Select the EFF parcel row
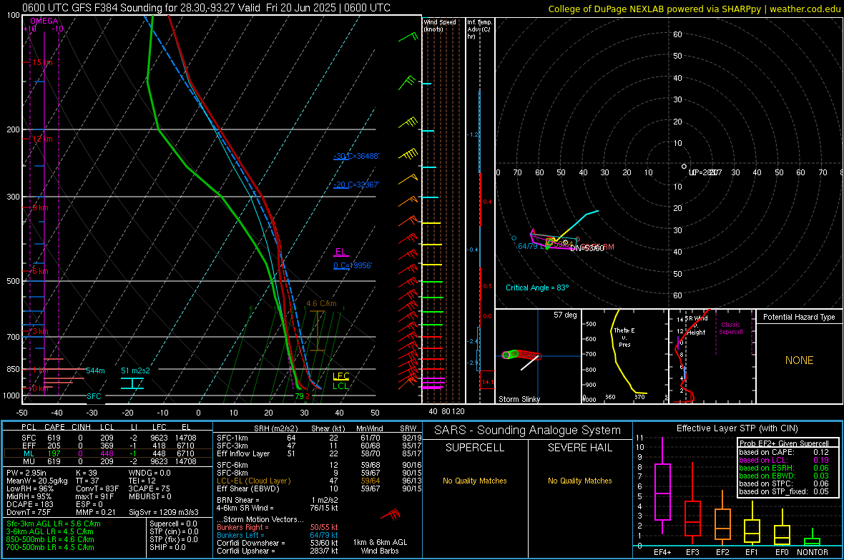 click(x=108, y=446)
